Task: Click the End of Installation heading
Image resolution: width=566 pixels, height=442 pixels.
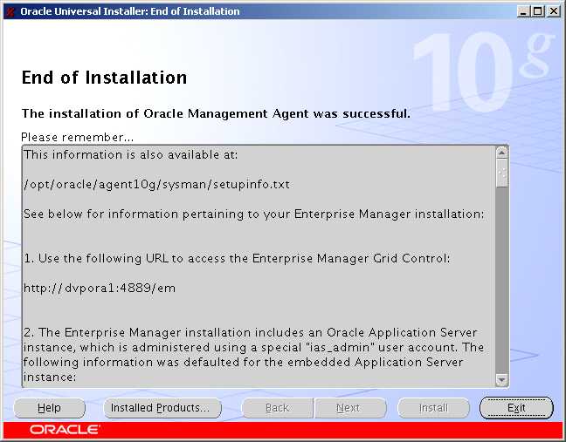Action: click(x=104, y=78)
